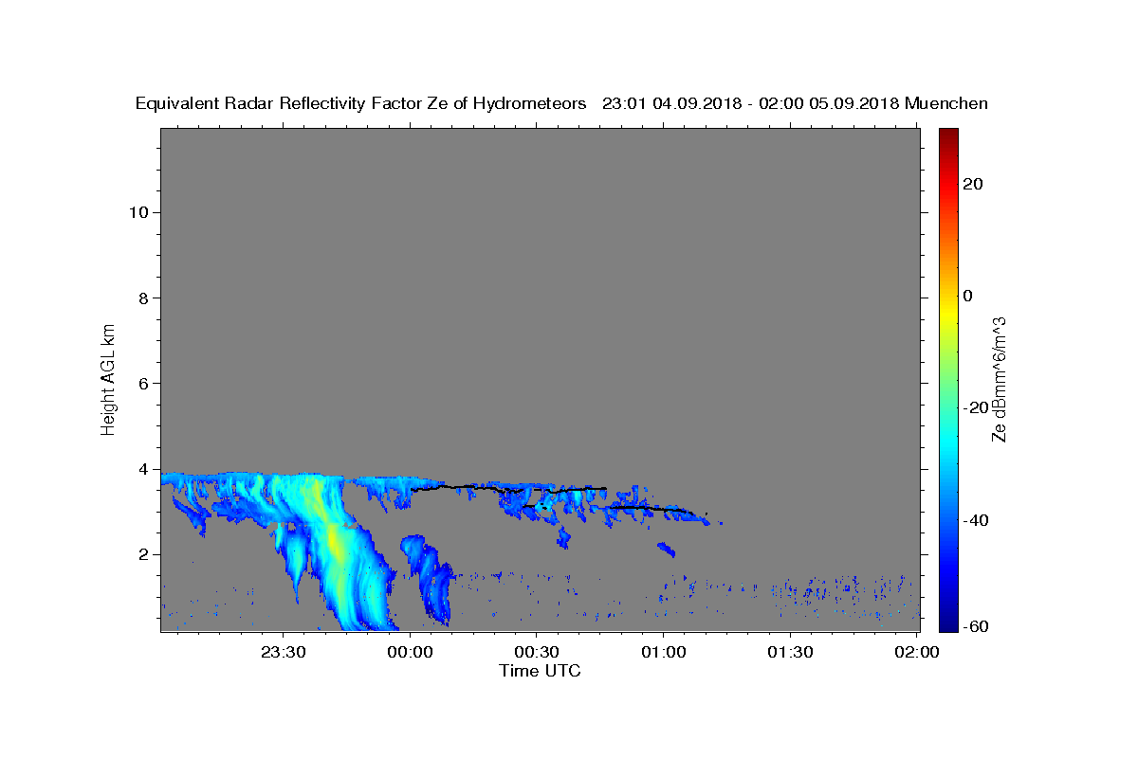Click the plot title 'Equivalent Radar Reflectivity Factor Ze of Hydrometeors'
1138x758 pixels.
click(x=361, y=104)
